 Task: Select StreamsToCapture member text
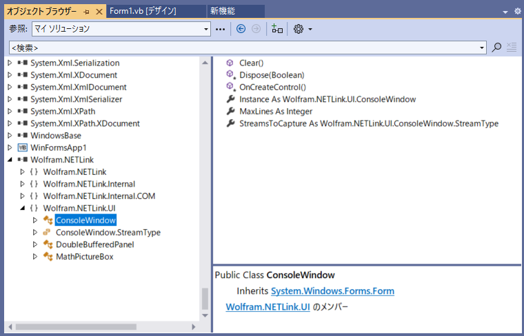(369, 123)
